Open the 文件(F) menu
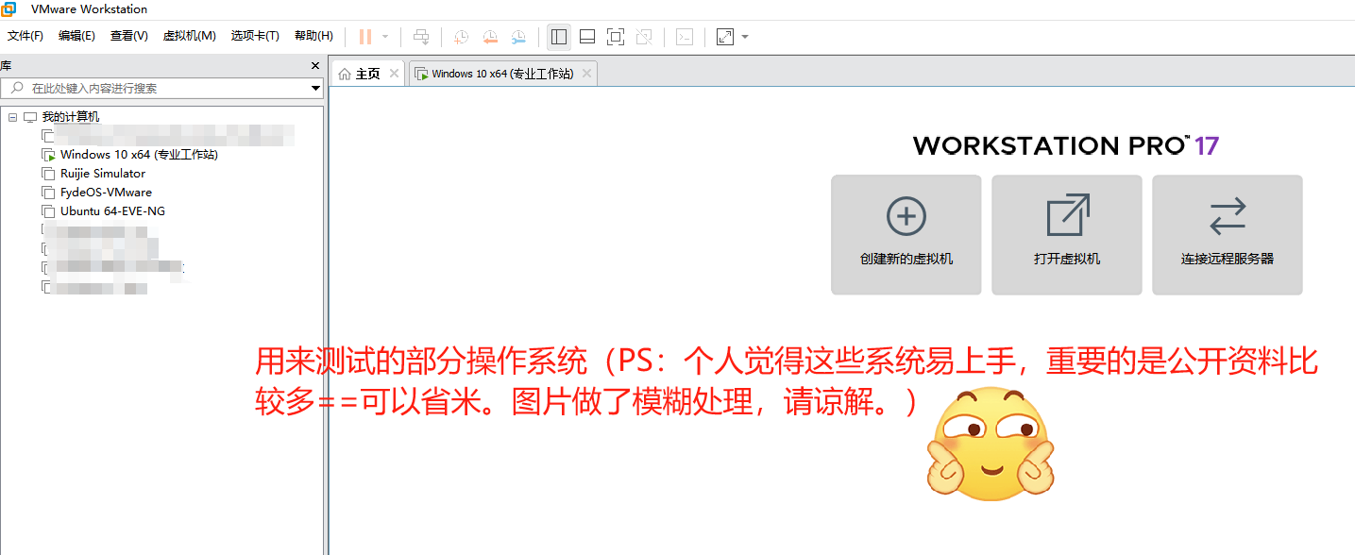 pyautogui.click(x=25, y=36)
